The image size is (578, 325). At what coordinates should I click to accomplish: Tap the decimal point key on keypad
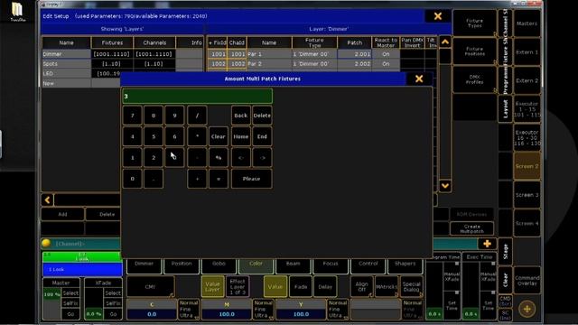click(x=154, y=179)
